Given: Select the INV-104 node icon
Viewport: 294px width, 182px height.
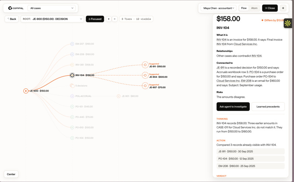Looking at the screenshot, I should point(72,75).
